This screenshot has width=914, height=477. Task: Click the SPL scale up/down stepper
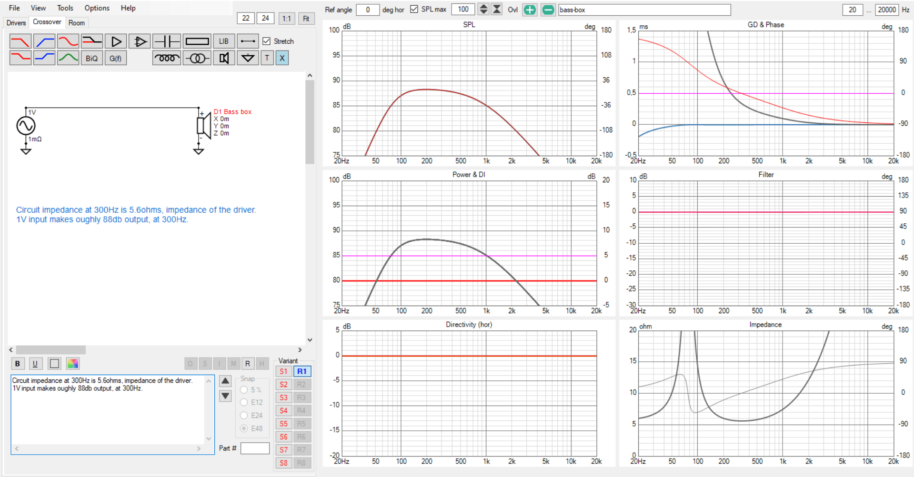483,9
